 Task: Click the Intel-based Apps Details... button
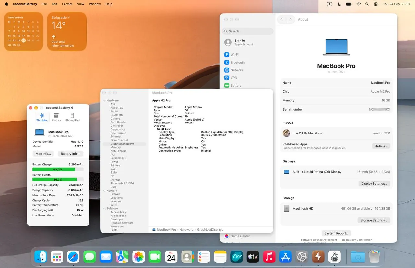coord(381,146)
